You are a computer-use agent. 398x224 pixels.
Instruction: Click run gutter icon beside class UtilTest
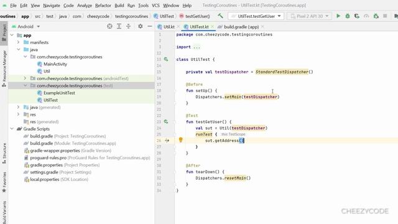(166, 59)
